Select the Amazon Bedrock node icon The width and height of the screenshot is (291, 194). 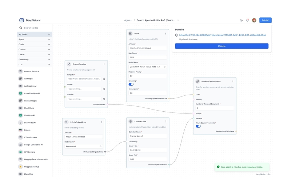pyautogui.click(x=20, y=71)
